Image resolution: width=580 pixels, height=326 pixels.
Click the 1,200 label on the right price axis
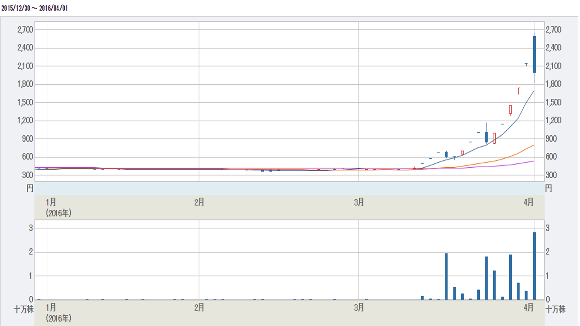click(554, 121)
